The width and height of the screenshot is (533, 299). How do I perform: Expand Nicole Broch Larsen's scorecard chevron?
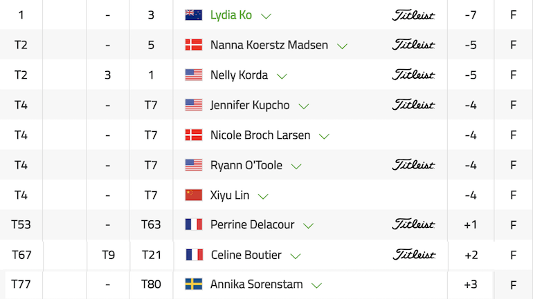click(324, 136)
